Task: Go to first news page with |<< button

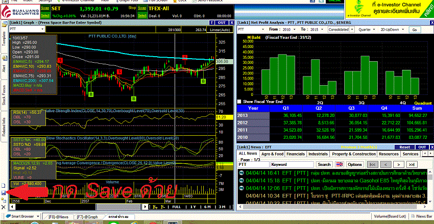Action: point(373,164)
